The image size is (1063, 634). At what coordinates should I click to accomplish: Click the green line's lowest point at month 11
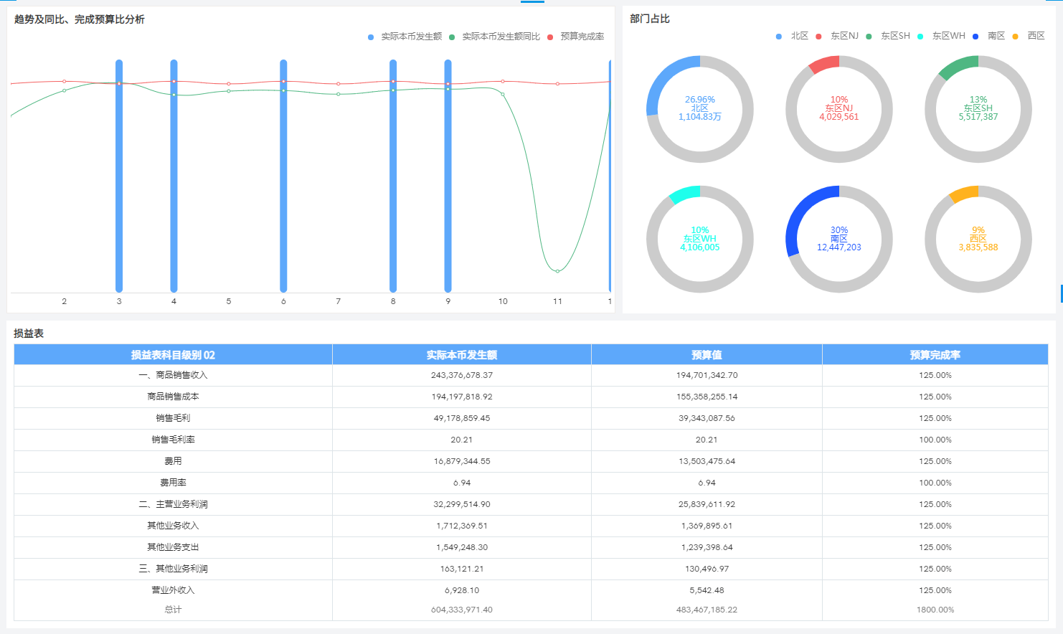[x=557, y=271]
